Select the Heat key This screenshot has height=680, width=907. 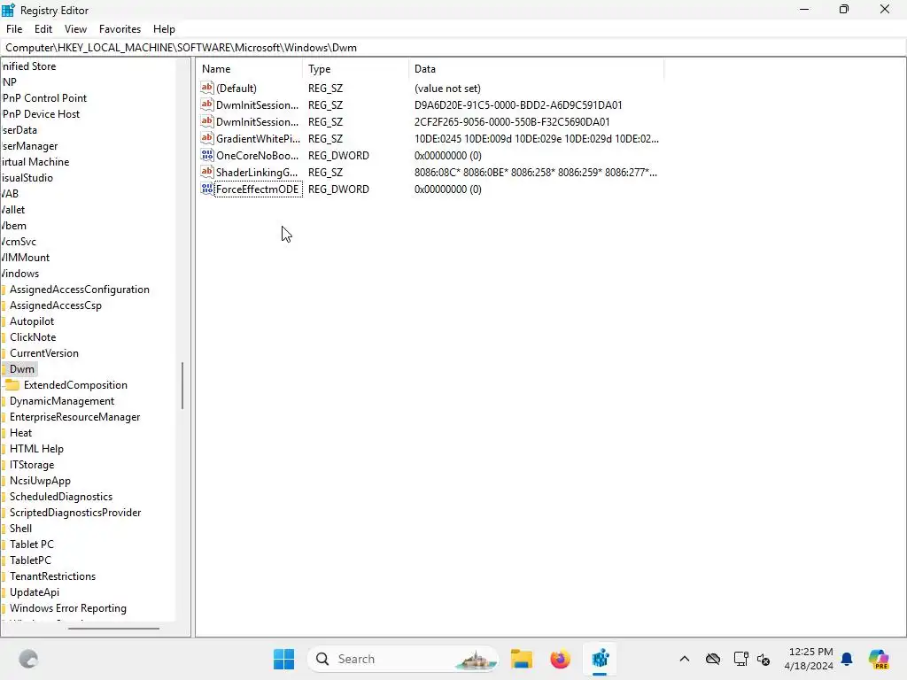(21, 433)
